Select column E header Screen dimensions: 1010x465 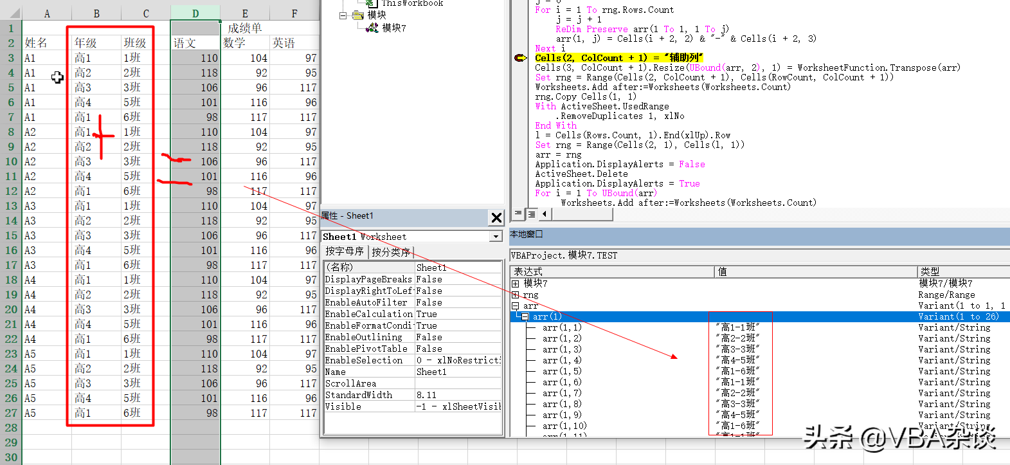[245, 13]
